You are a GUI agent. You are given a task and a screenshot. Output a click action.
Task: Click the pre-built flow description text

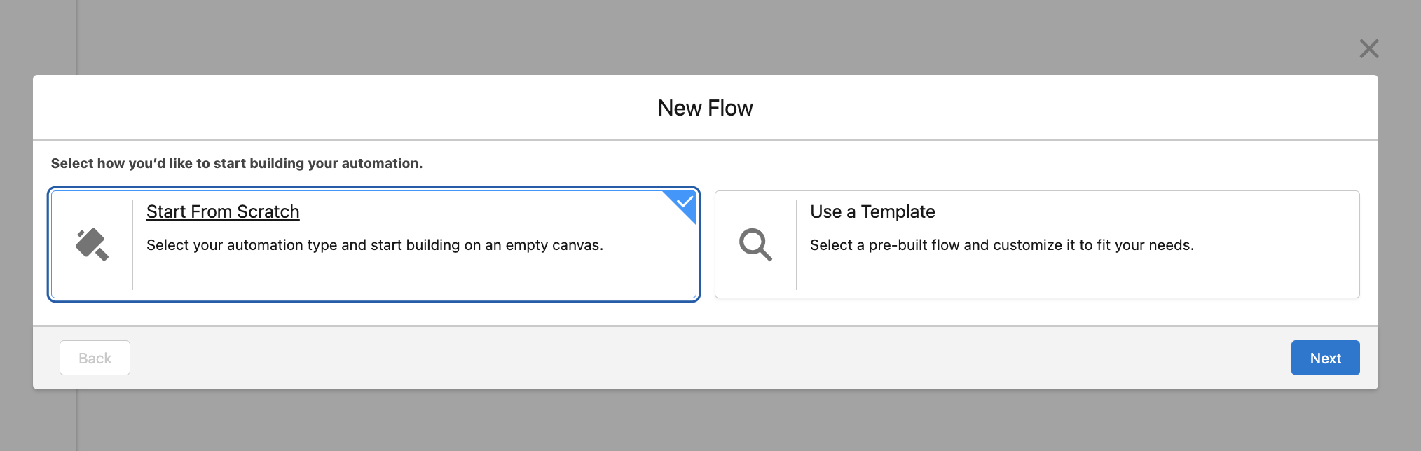coord(1003,245)
